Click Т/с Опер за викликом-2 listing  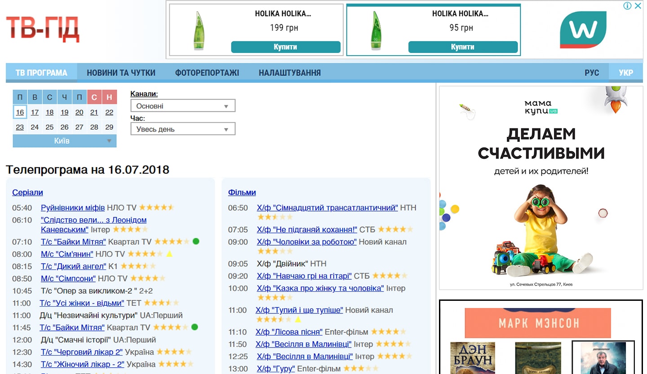click(89, 291)
